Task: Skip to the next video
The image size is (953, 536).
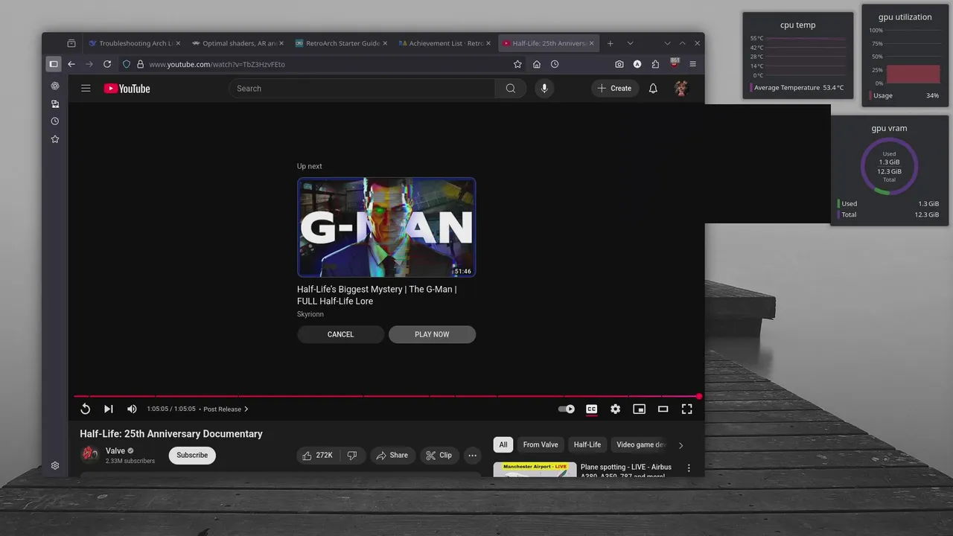Action: click(x=109, y=409)
